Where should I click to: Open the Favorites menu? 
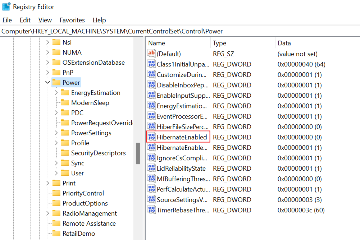tap(72, 20)
